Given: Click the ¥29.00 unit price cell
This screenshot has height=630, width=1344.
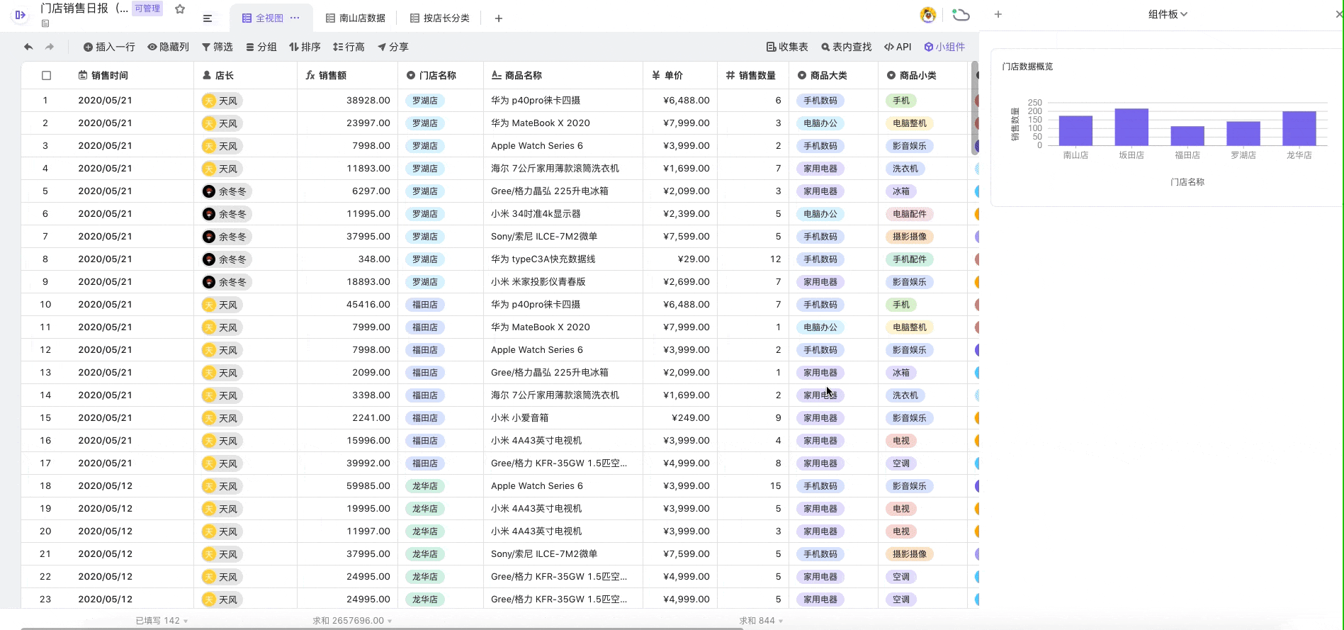Looking at the screenshot, I should 680,259.
